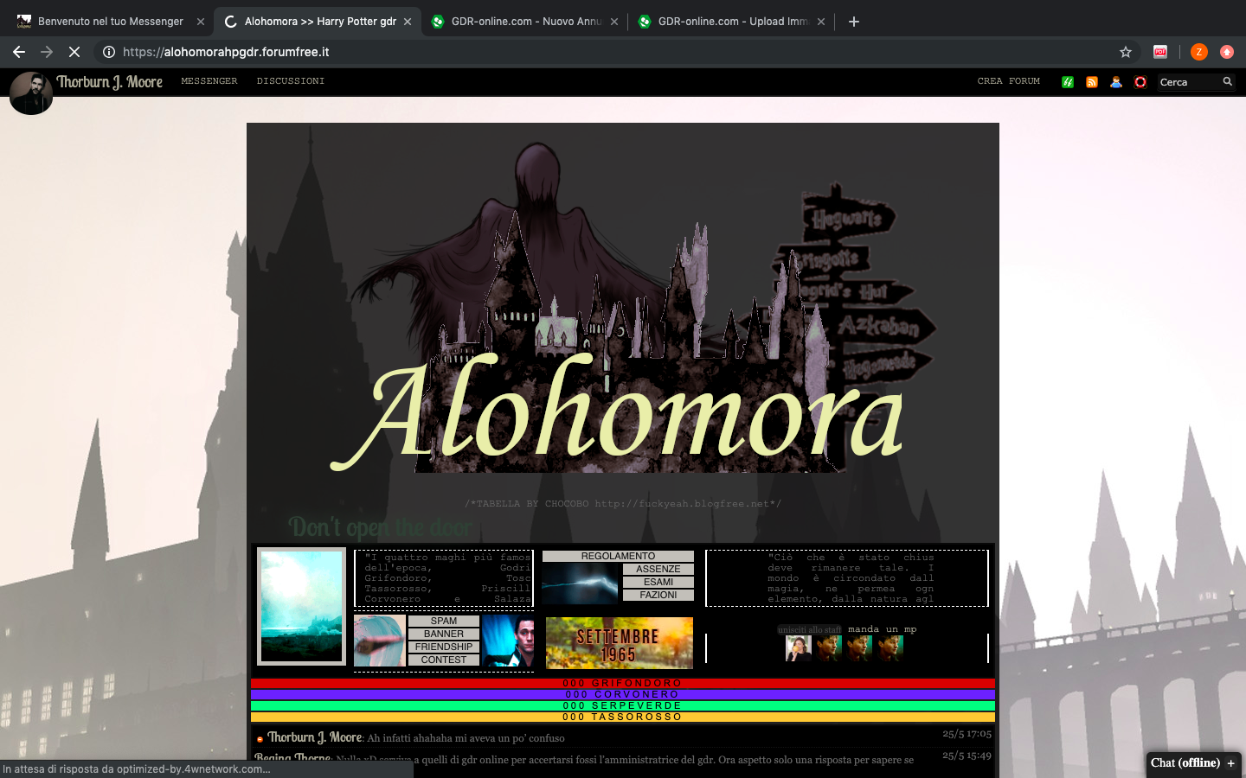
Task: Open Thorburn J. Moore tagboard message author
Action: [315, 737]
